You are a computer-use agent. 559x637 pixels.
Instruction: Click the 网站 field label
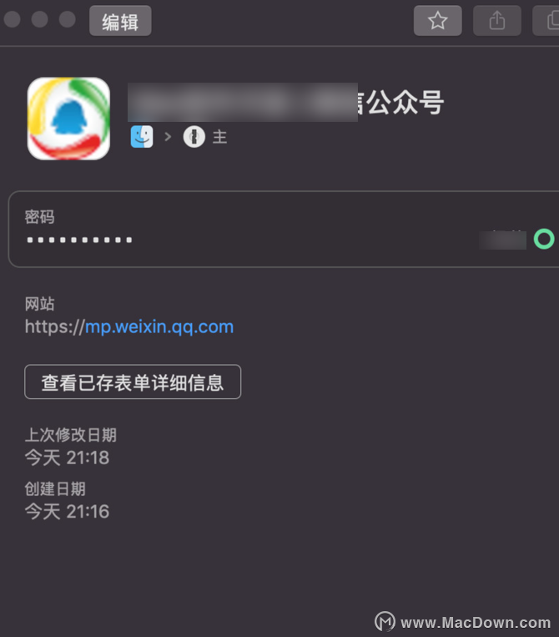(x=39, y=304)
